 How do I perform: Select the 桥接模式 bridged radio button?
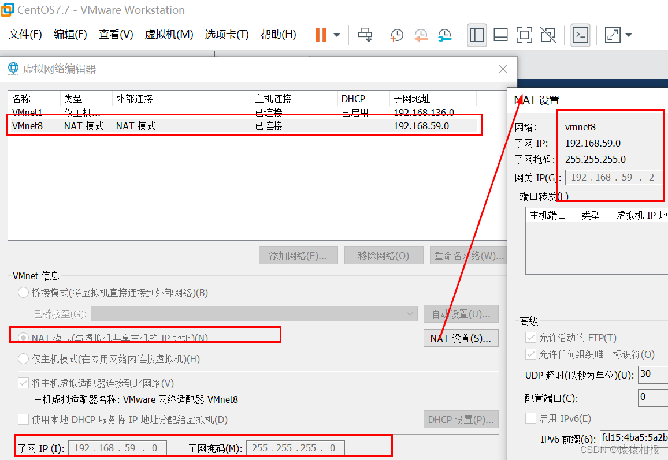click(x=24, y=293)
